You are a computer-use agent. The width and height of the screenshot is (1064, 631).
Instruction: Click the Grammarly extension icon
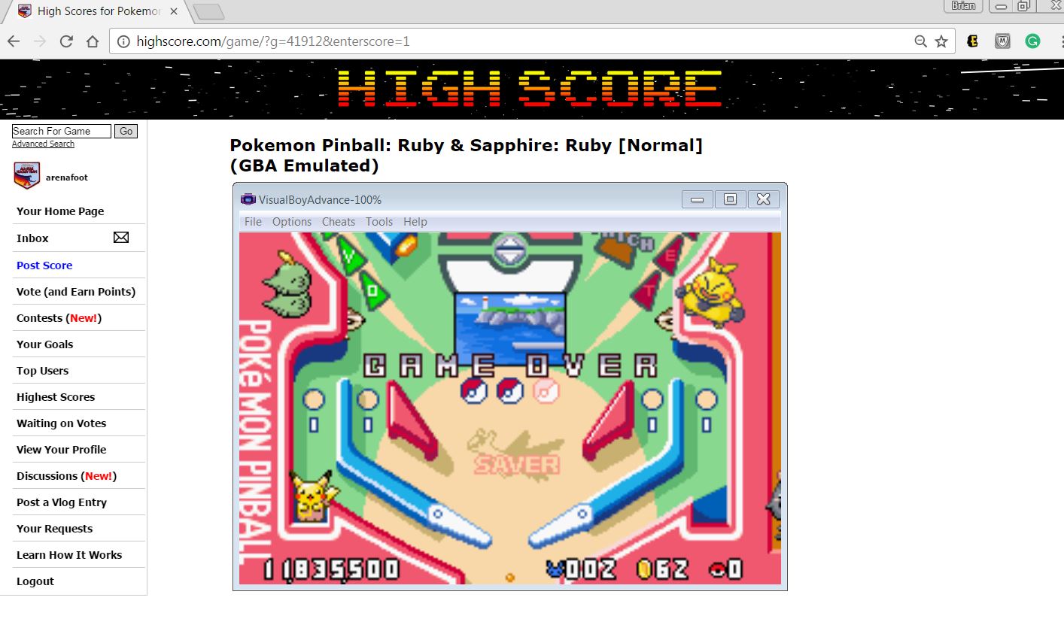[x=1032, y=41]
